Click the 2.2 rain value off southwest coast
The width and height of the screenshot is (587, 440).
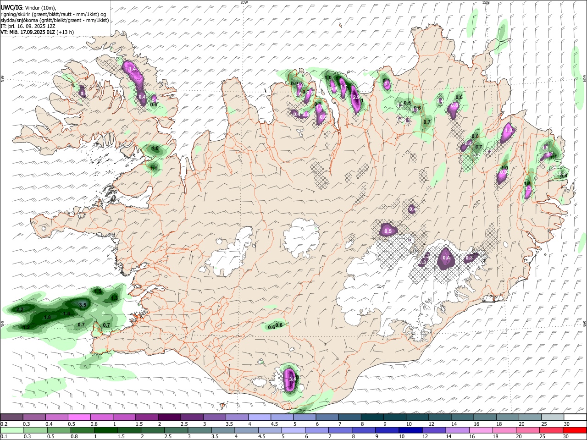20,310
